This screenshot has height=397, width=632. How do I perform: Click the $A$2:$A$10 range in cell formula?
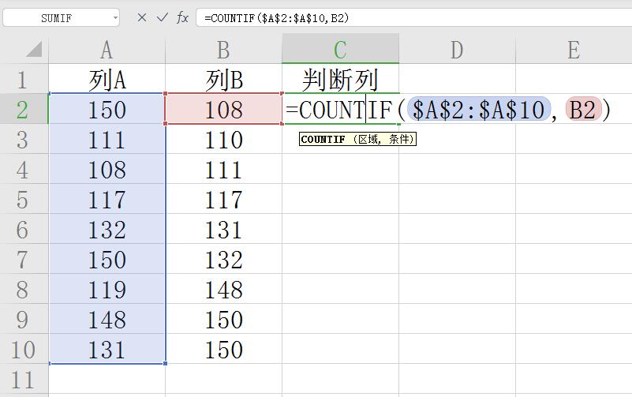(x=478, y=110)
